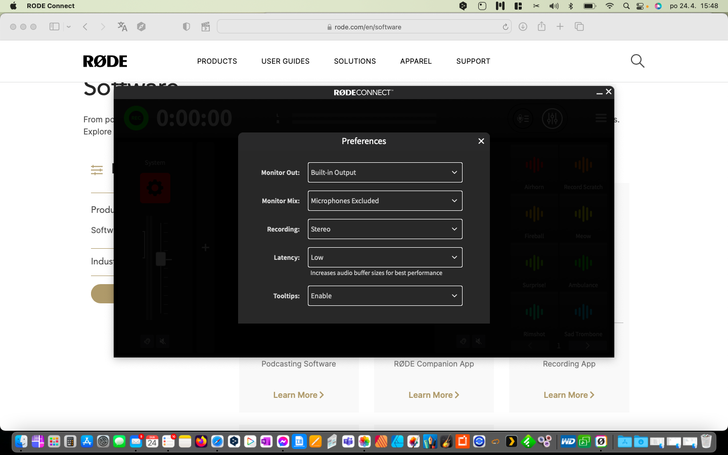Open the APPAREL menu item
Image resolution: width=728 pixels, height=455 pixels.
tap(416, 61)
